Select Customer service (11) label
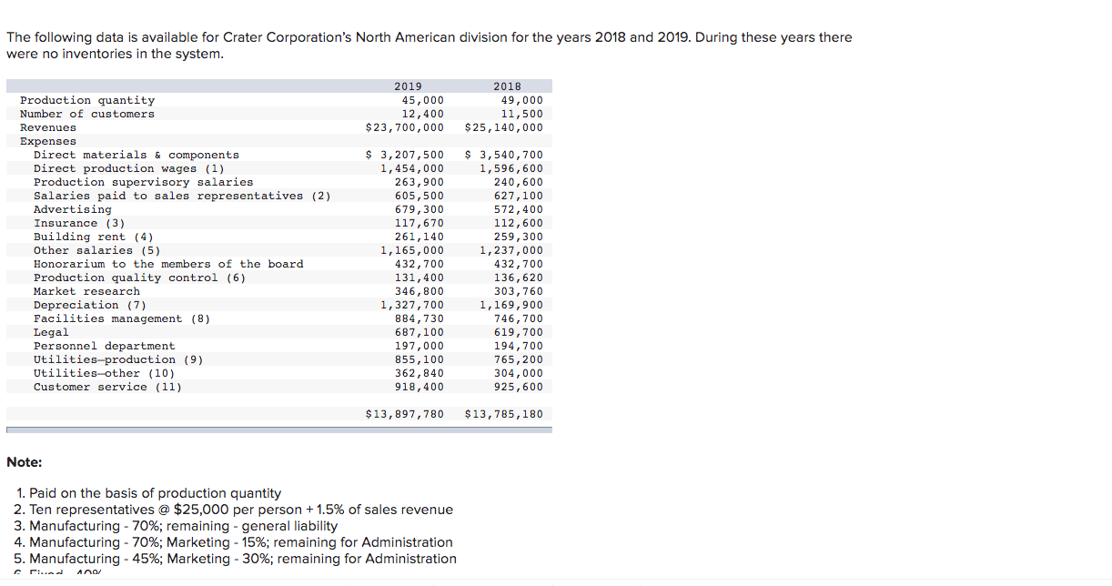Image resolution: width=1112 pixels, height=586 pixels. pos(107,387)
